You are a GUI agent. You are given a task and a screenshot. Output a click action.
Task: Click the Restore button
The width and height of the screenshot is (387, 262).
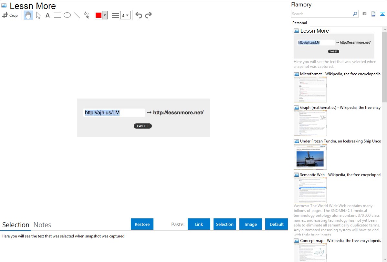pos(142,224)
